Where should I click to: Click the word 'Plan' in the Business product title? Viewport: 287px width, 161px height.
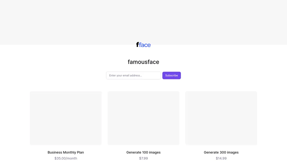tap(80, 152)
